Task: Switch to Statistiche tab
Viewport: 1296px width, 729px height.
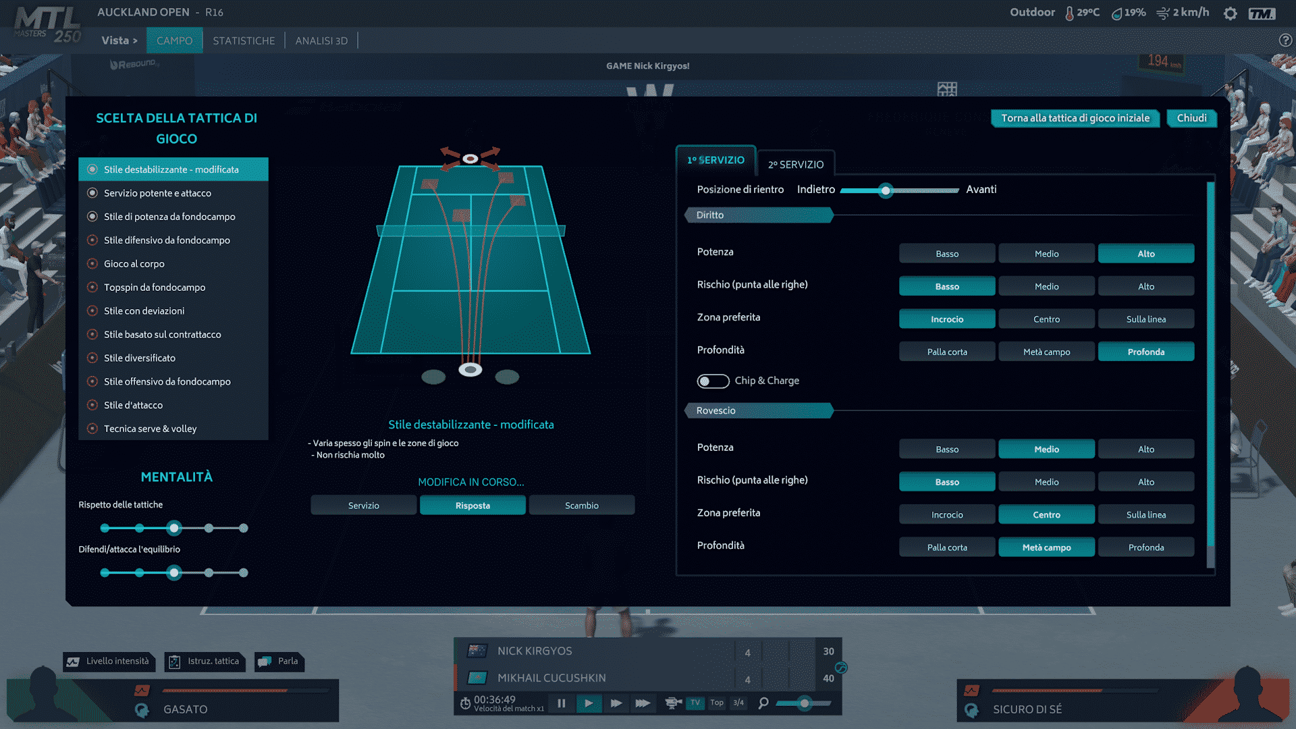Action: click(242, 40)
